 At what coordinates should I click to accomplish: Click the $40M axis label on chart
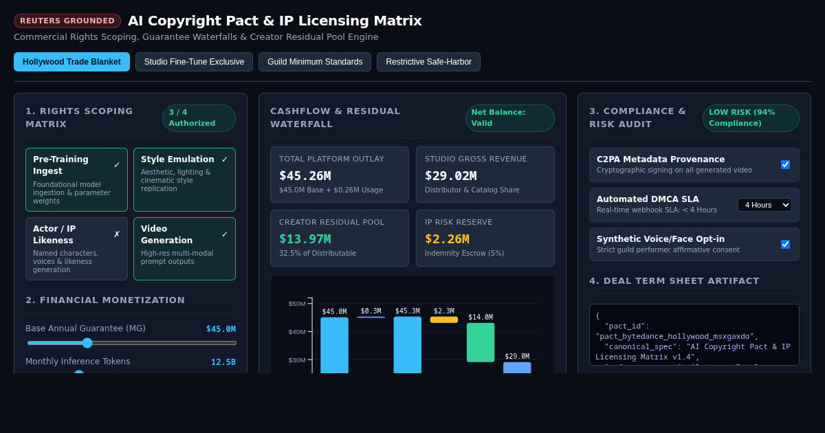coord(297,332)
